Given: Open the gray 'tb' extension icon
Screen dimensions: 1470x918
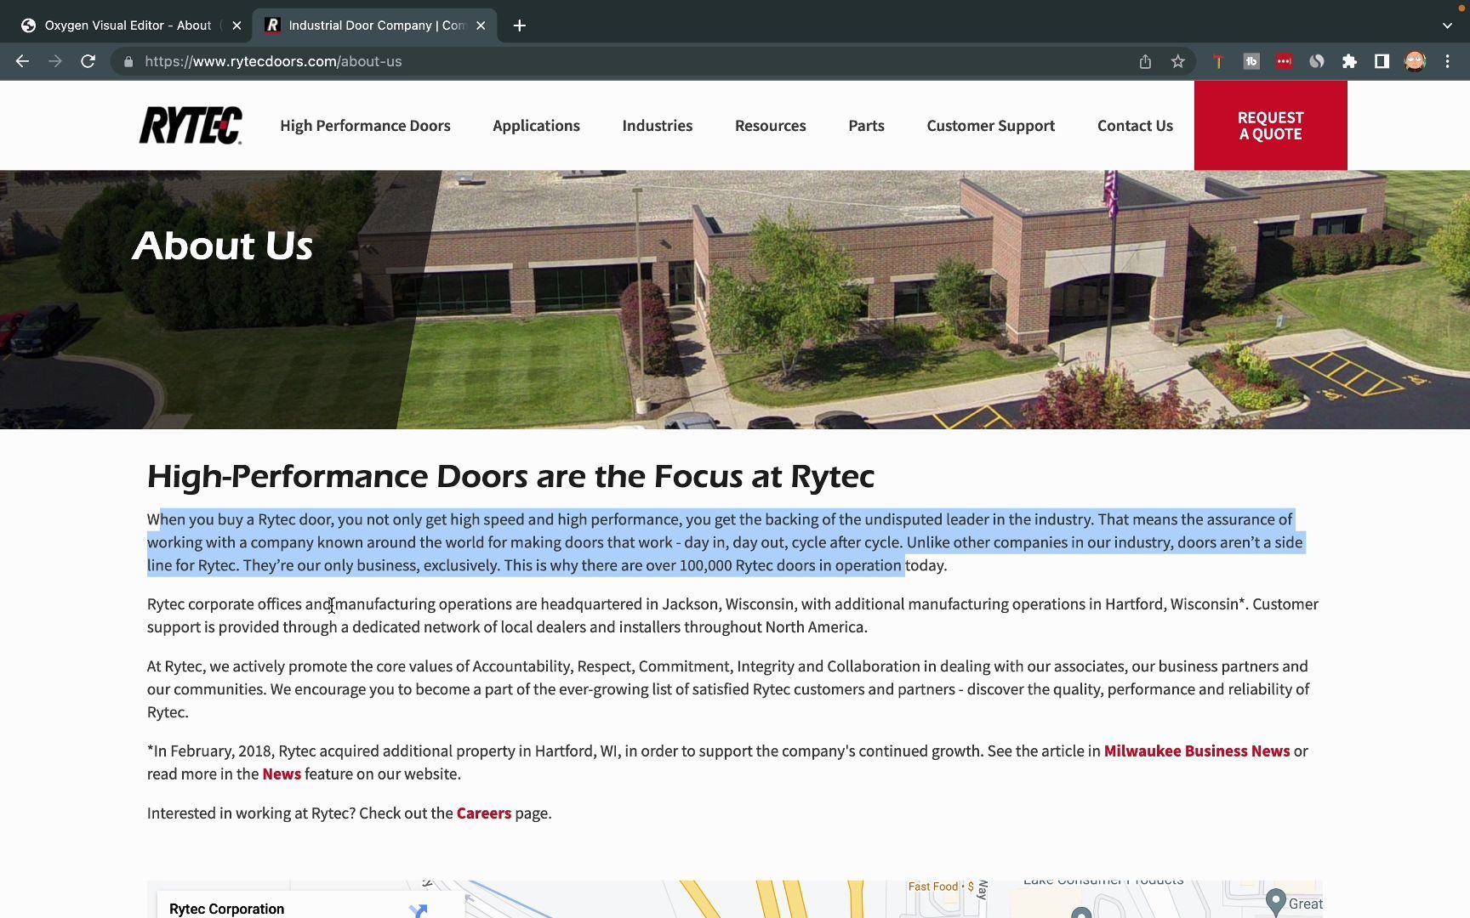Looking at the screenshot, I should coord(1251,61).
